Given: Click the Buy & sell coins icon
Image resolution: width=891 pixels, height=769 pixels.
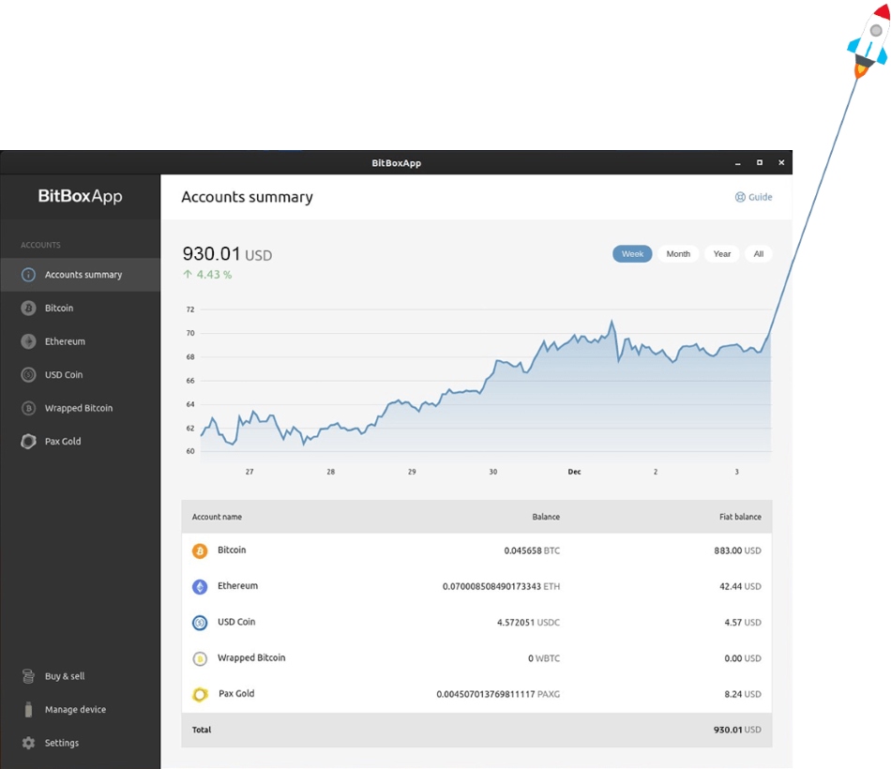Looking at the screenshot, I should [28, 676].
